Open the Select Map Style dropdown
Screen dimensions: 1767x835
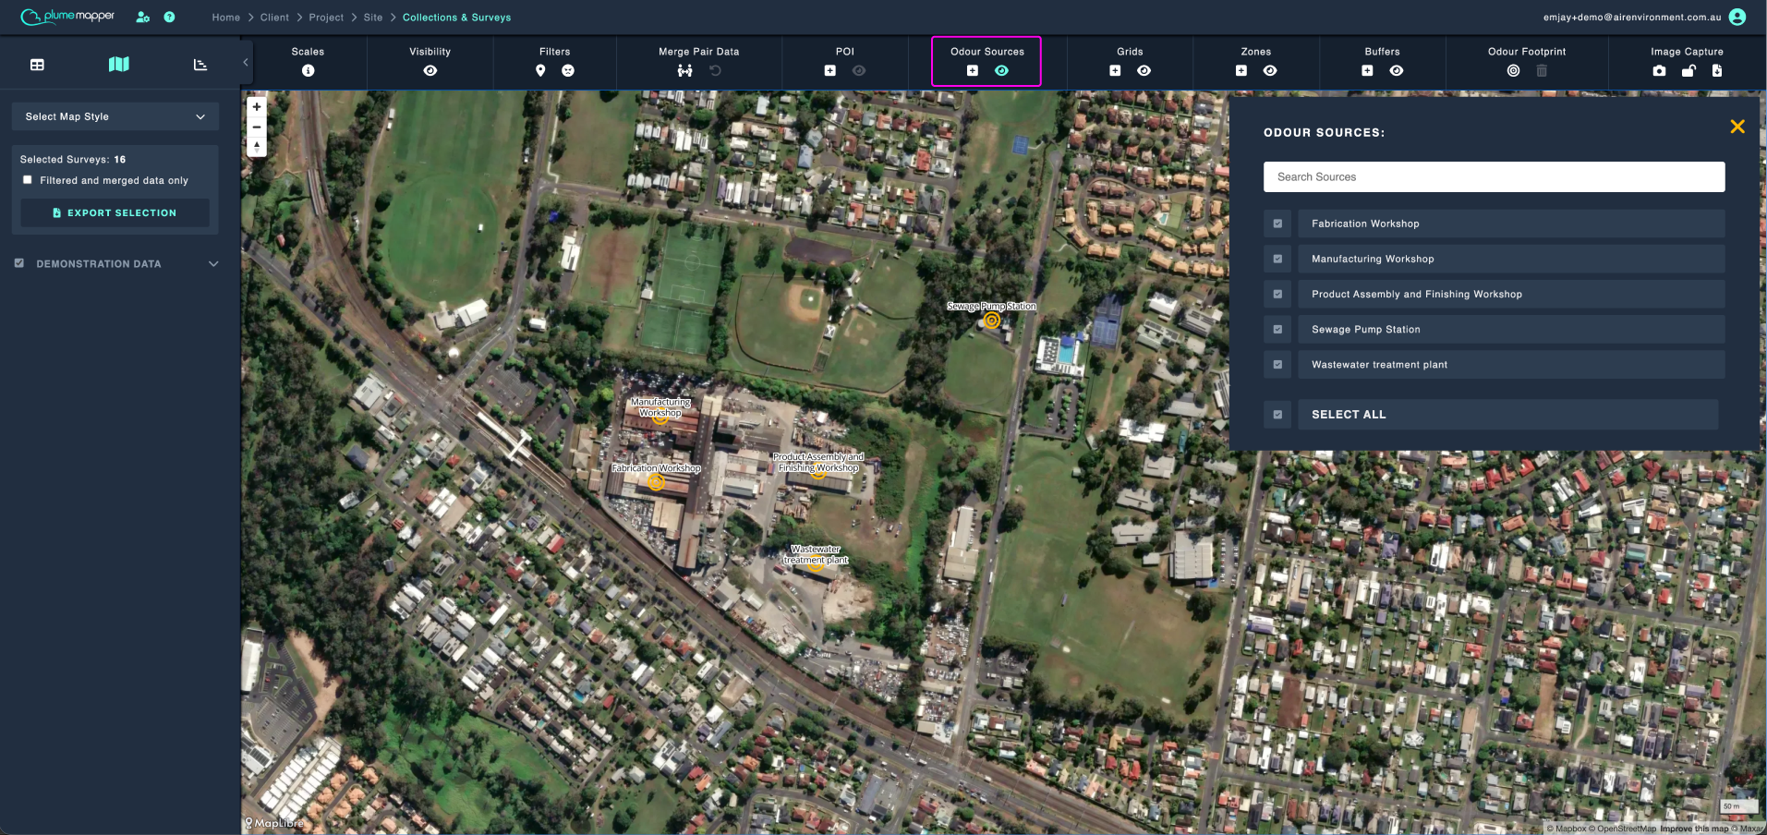pos(115,116)
